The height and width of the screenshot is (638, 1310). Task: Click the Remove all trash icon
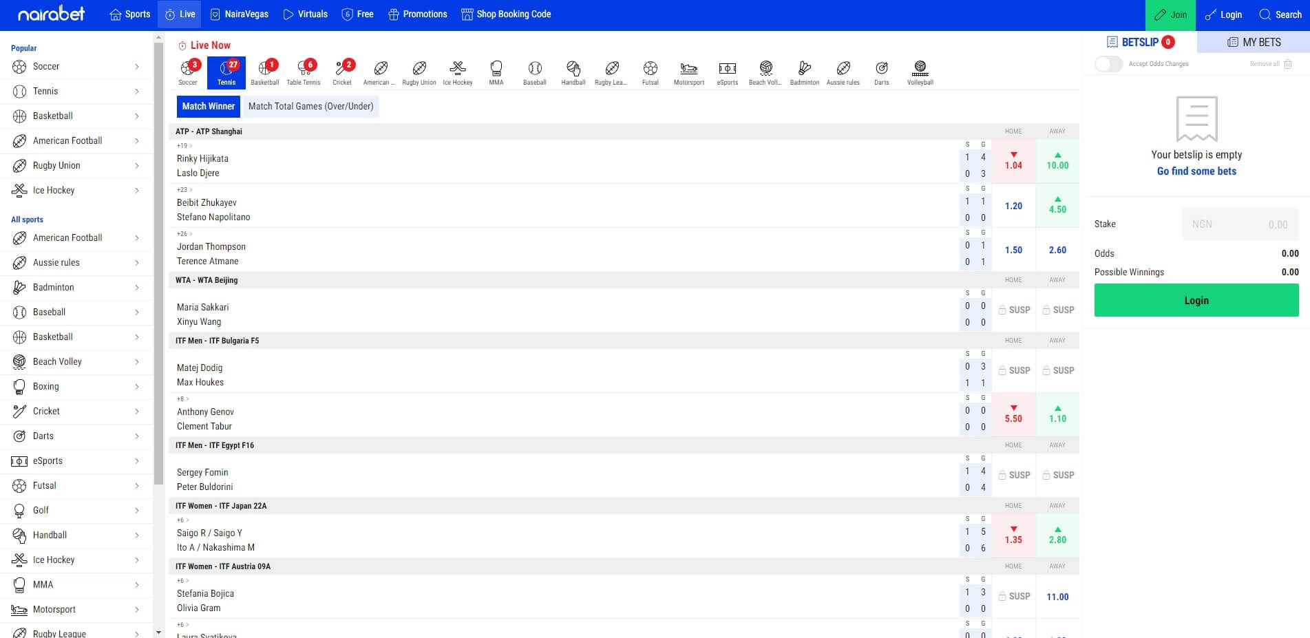coord(1288,64)
